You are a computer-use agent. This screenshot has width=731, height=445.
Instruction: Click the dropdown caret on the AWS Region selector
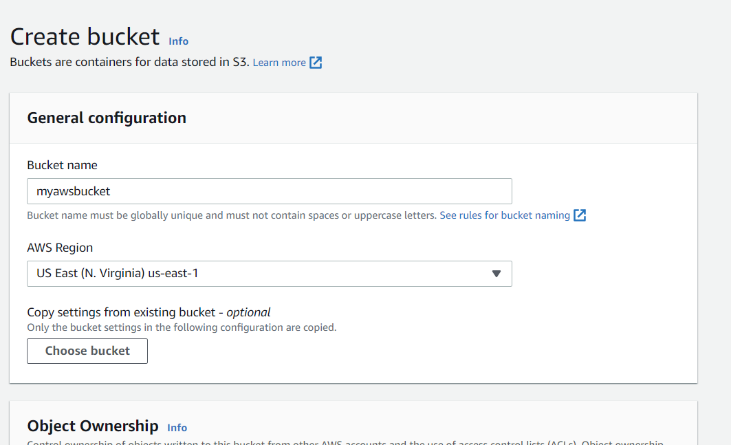coord(497,274)
